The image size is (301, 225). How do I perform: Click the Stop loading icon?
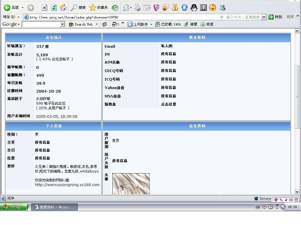[44, 8]
